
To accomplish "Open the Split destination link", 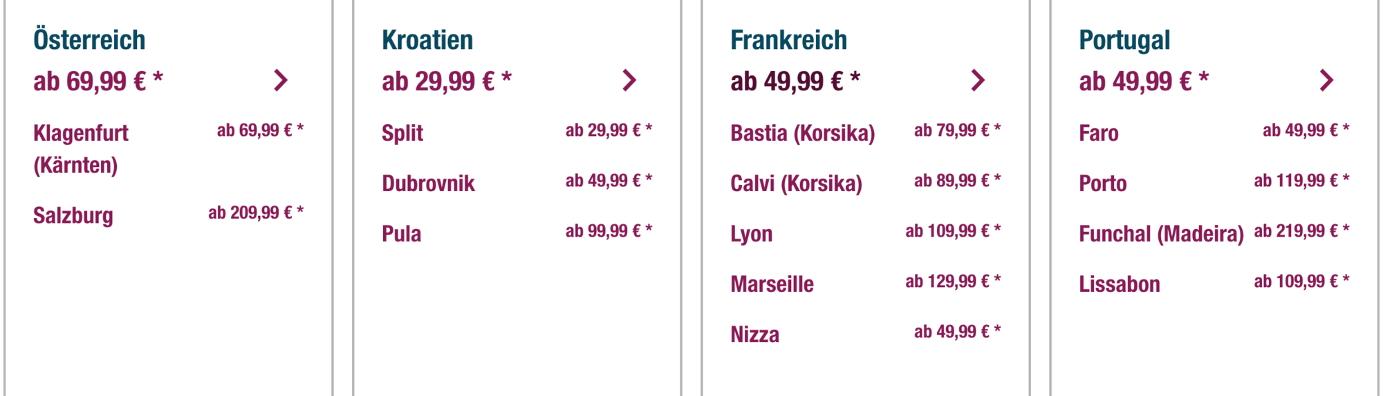I will click(x=402, y=132).
